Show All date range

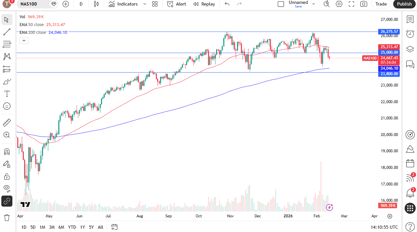(100, 227)
